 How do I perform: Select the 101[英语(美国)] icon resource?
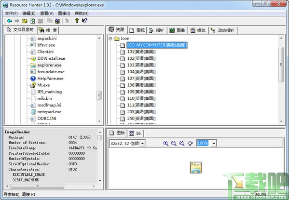[x=141, y=52]
